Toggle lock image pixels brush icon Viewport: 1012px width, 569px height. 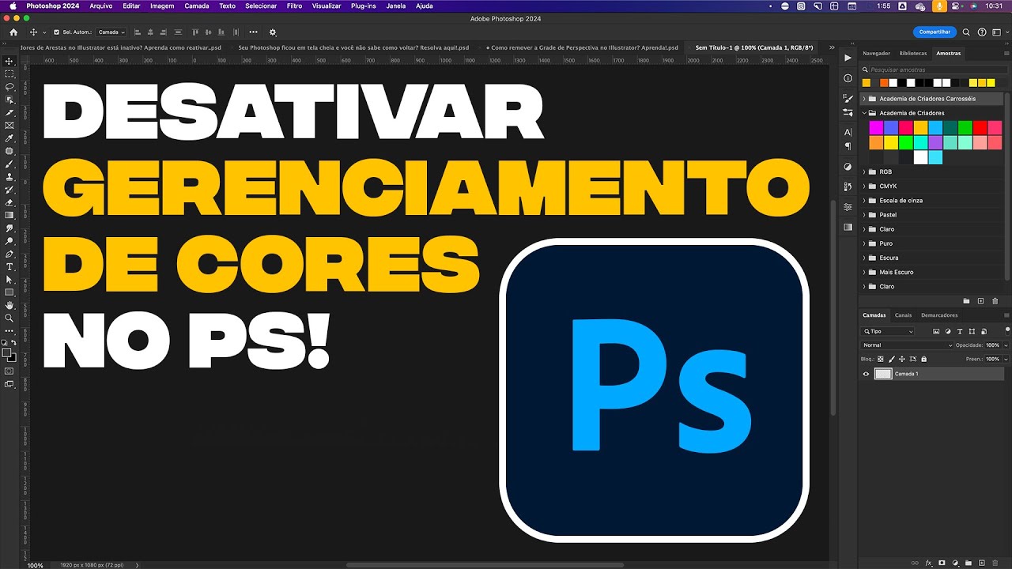pyautogui.click(x=891, y=359)
